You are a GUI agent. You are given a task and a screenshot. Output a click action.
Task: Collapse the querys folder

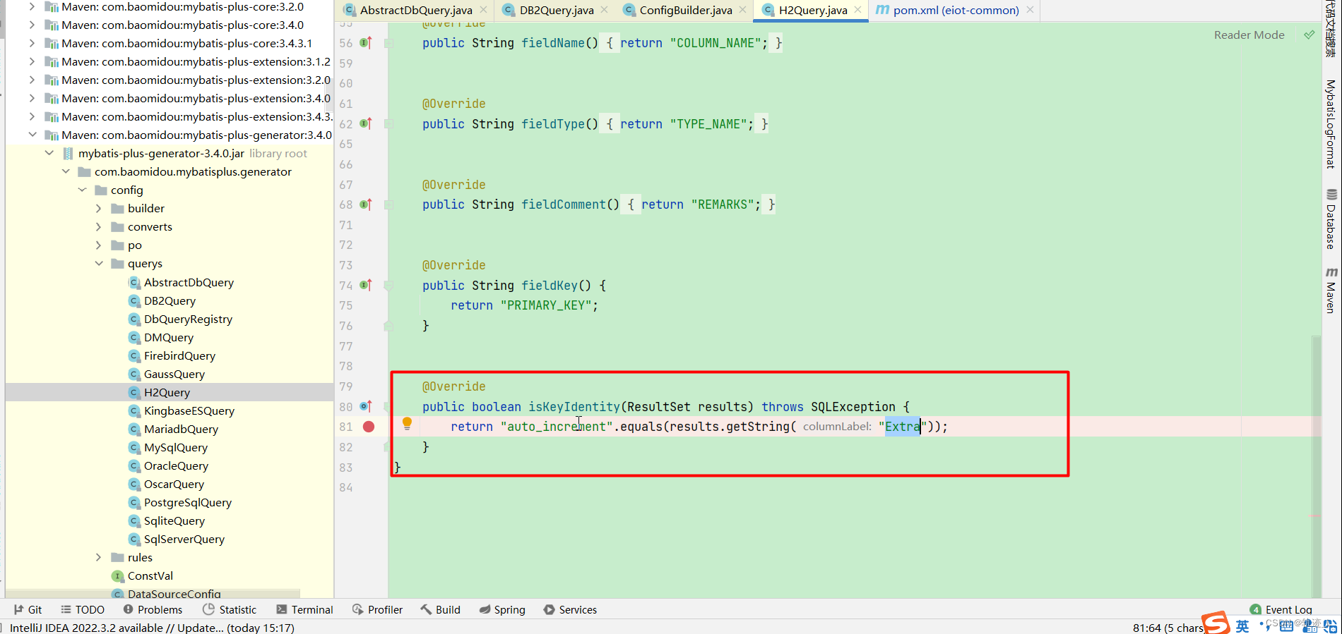[x=99, y=263]
